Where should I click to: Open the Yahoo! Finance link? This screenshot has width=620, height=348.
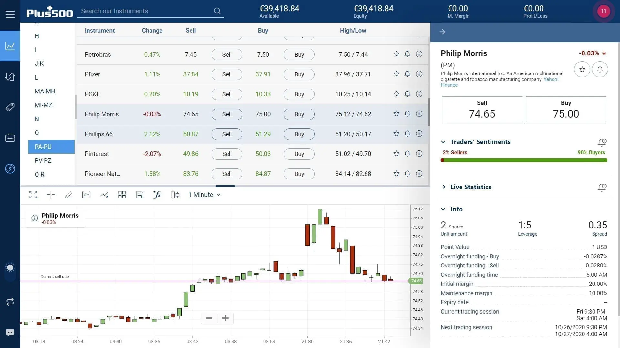click(551, 79)
